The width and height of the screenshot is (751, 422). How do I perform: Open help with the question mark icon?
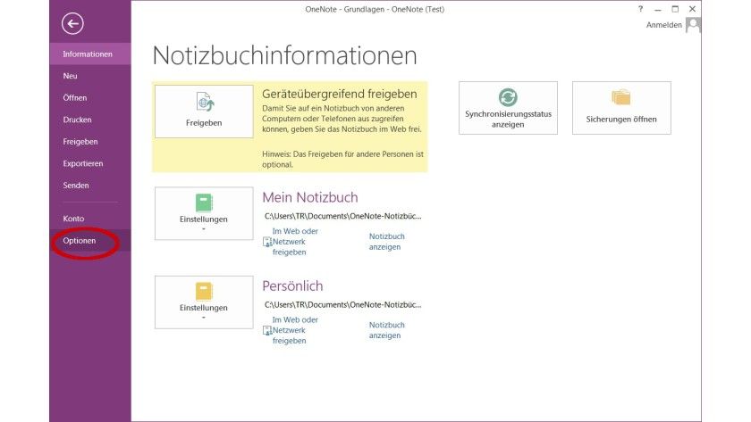click(x=640, y=9)
